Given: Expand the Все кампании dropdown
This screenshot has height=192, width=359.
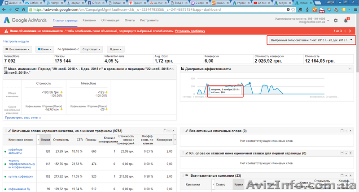Looking at the screenshot, I should (x=18, y=49).
